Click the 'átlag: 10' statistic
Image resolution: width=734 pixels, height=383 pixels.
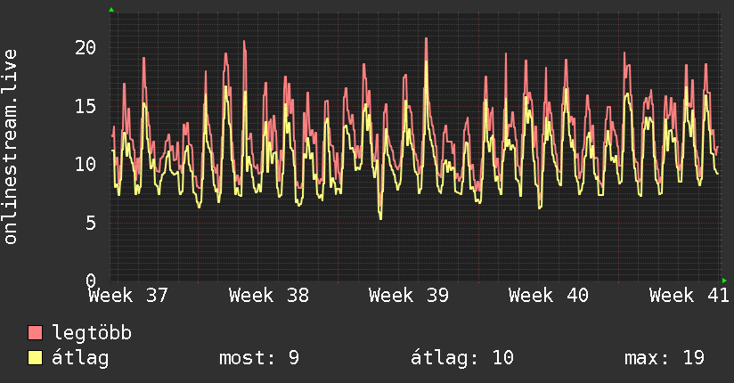click(462, 358)
